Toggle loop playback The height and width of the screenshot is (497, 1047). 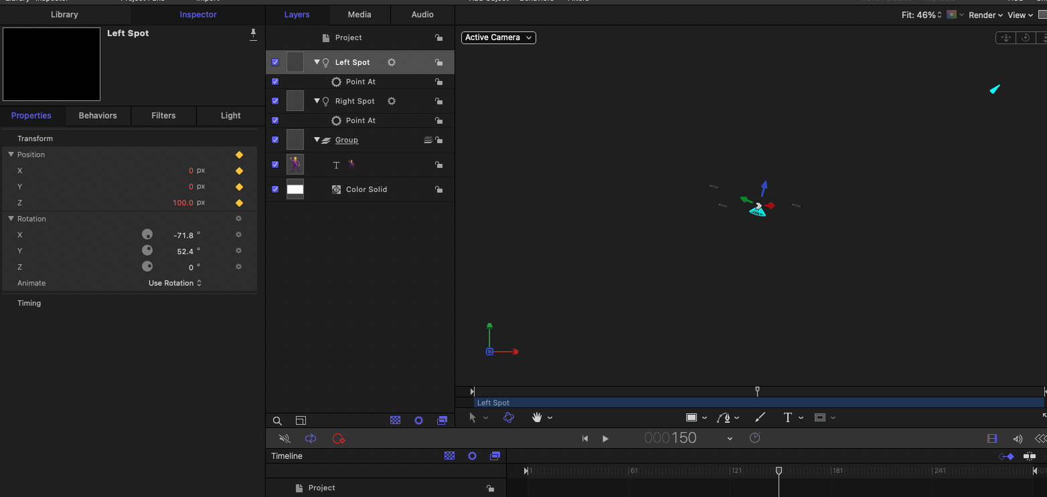pos(311,439)
